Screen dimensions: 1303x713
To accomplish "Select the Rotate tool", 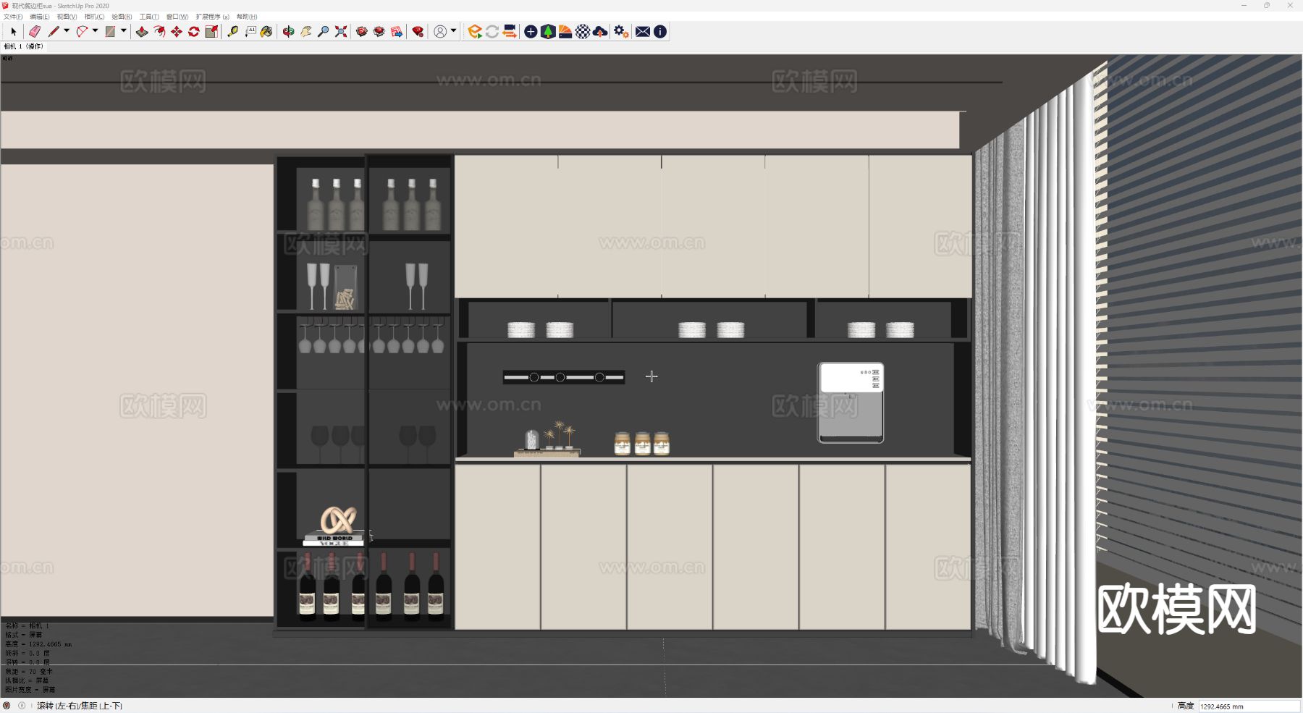I will [194, 31].
